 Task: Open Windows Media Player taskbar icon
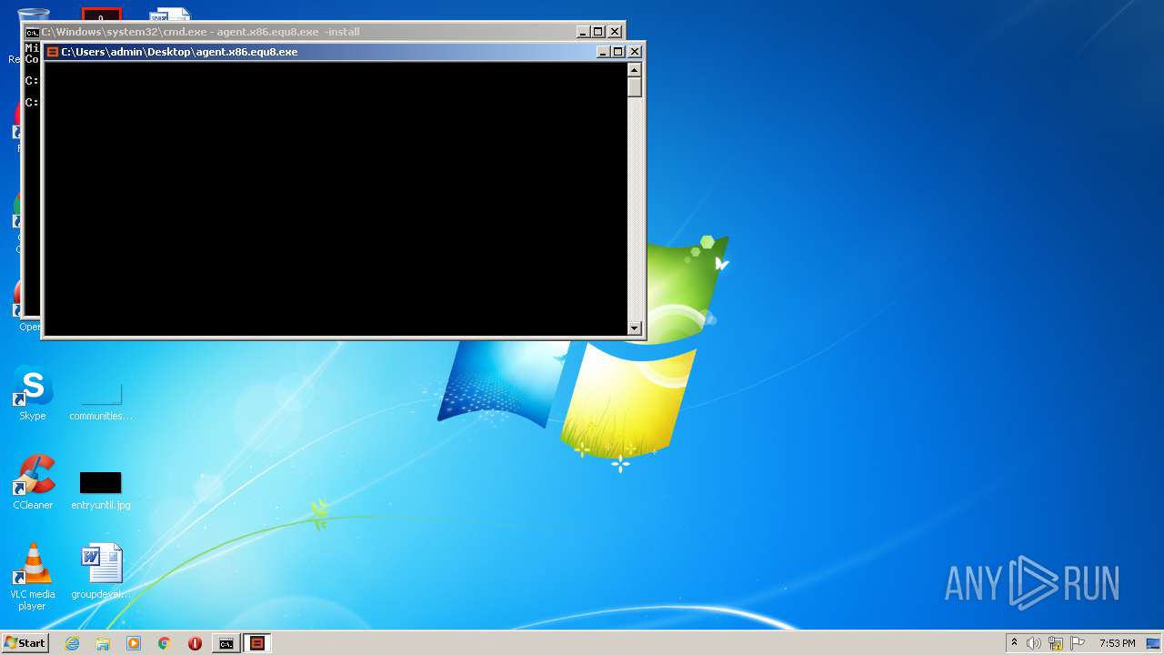[x=134, y=643]
